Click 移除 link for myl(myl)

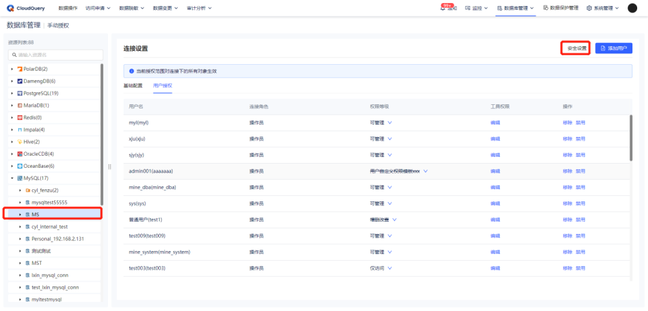[x=568, y=122]
